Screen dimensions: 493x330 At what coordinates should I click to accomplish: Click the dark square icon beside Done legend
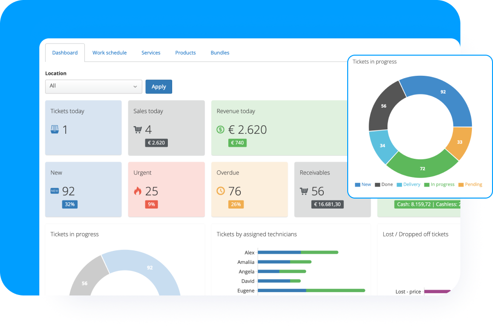pyautogui.click(x=377, y=184)
